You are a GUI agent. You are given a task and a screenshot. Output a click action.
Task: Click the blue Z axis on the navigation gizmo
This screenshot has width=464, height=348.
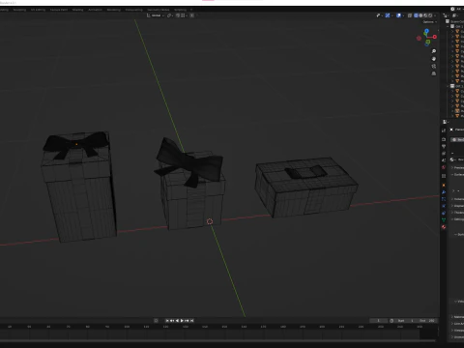[x=426, y=31]
